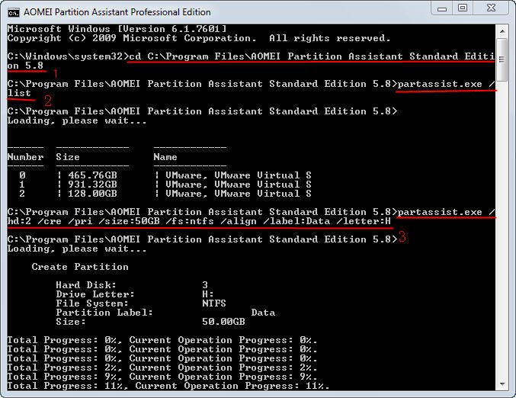Grab the vertical scrollbar thumb

pos(502,59)
